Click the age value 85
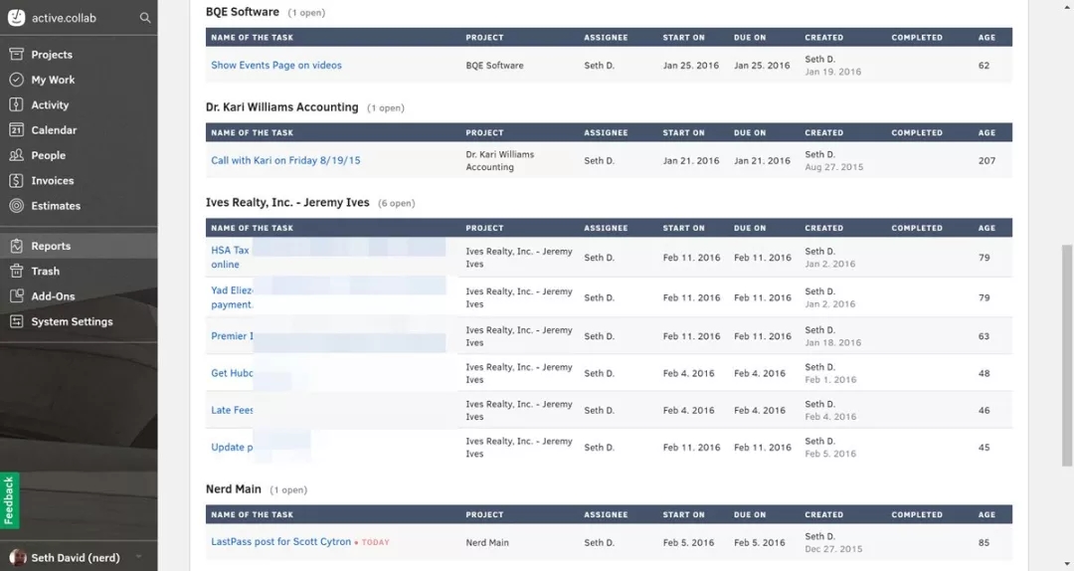 (x=984, y=542)
